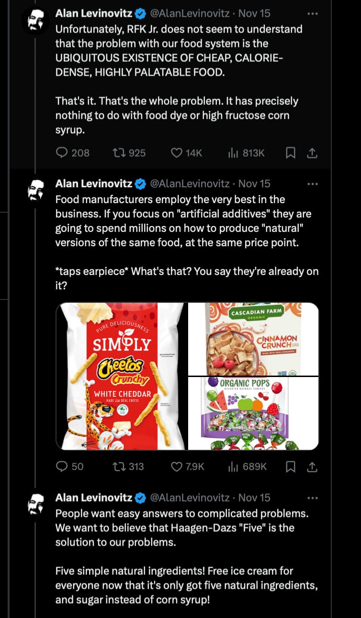Open more options on Haagen-Dazs tweet
The height and width of the screenshot is (618, 361).
(x=312, y=498)
